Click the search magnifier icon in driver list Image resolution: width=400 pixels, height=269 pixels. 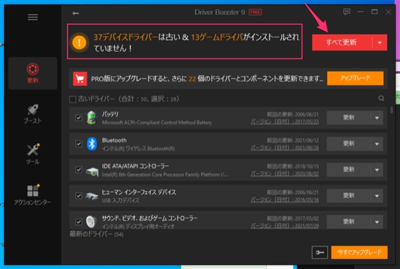coord(381,99)
